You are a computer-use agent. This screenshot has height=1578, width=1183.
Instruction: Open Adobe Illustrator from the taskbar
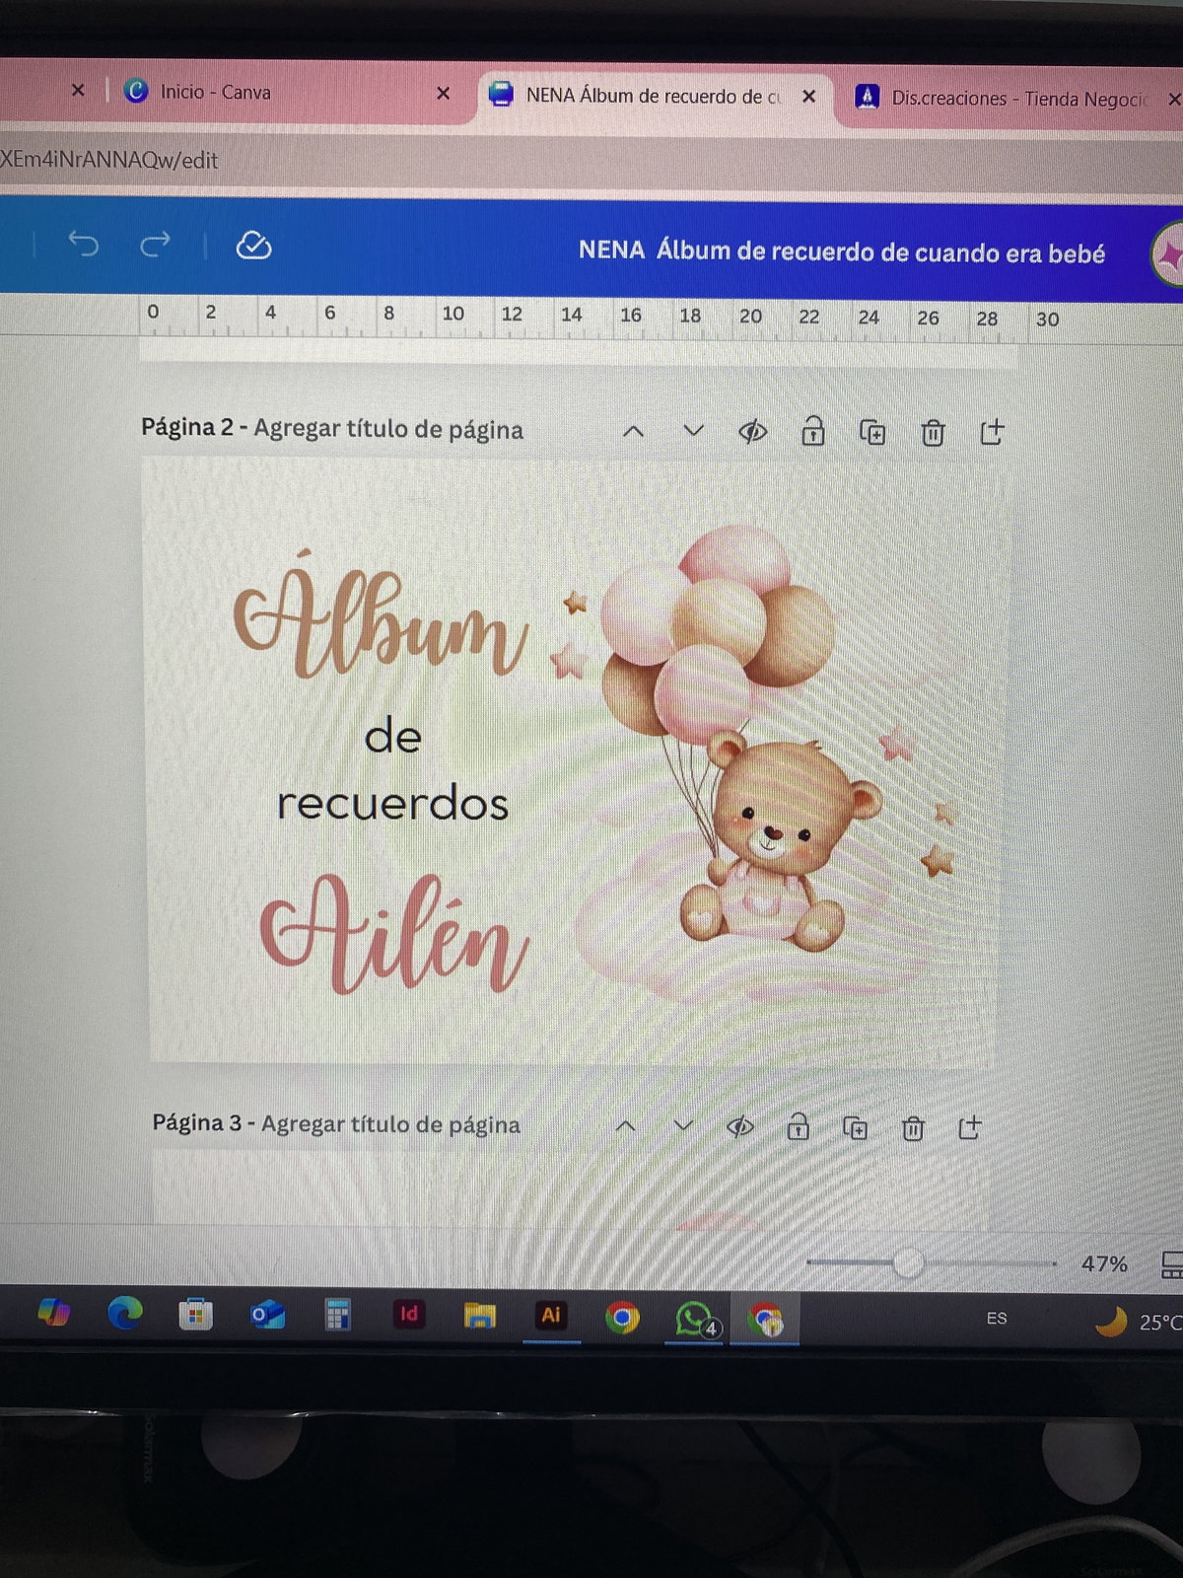pyautogui.click(x=551, y=1315)
